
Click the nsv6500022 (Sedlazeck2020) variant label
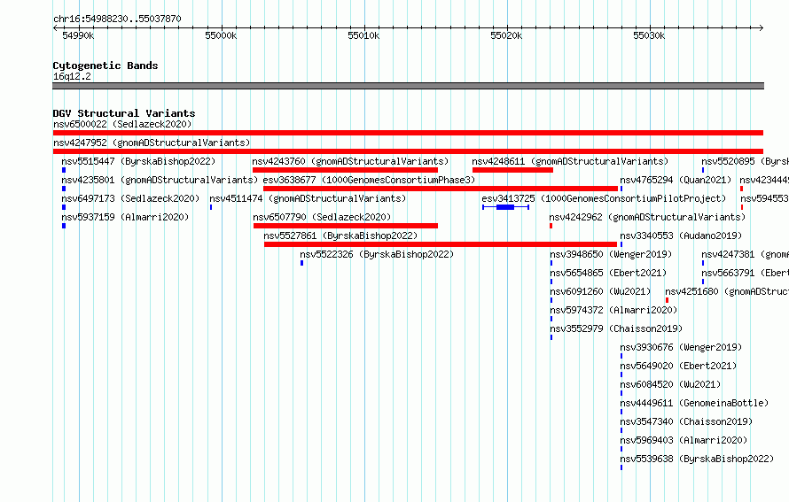pyautogui.click(x=122, y=124)
